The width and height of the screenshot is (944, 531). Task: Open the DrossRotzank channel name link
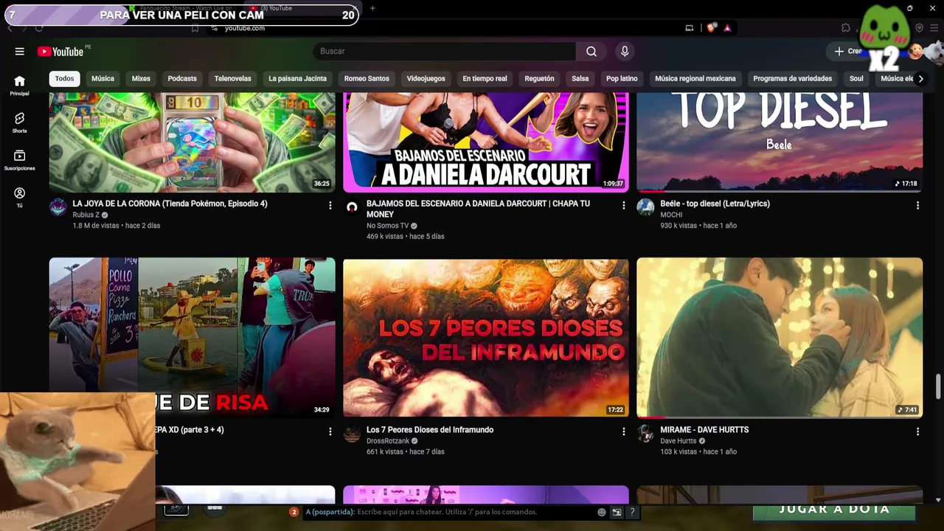388,441
